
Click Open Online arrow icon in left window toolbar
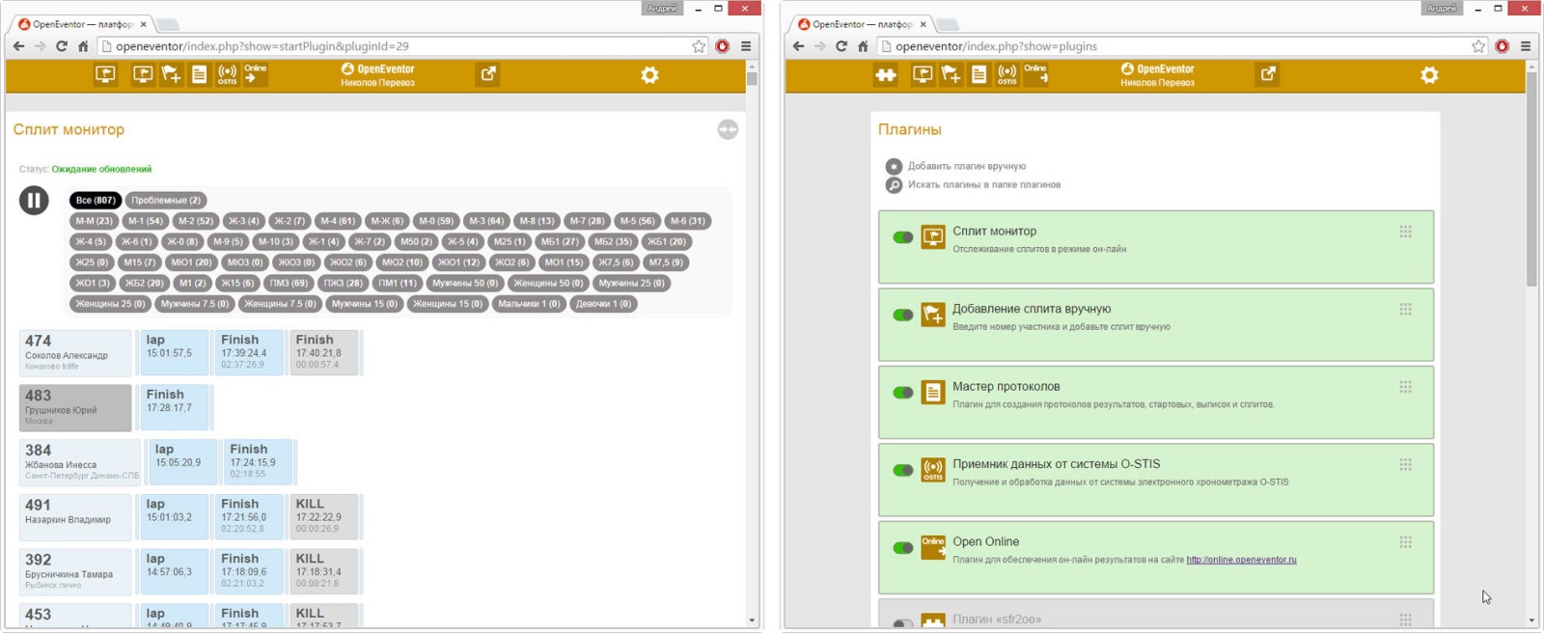coord(255,74)
